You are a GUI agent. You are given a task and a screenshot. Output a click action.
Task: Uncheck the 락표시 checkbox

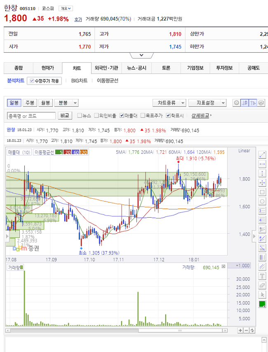[x=168, y=115]
